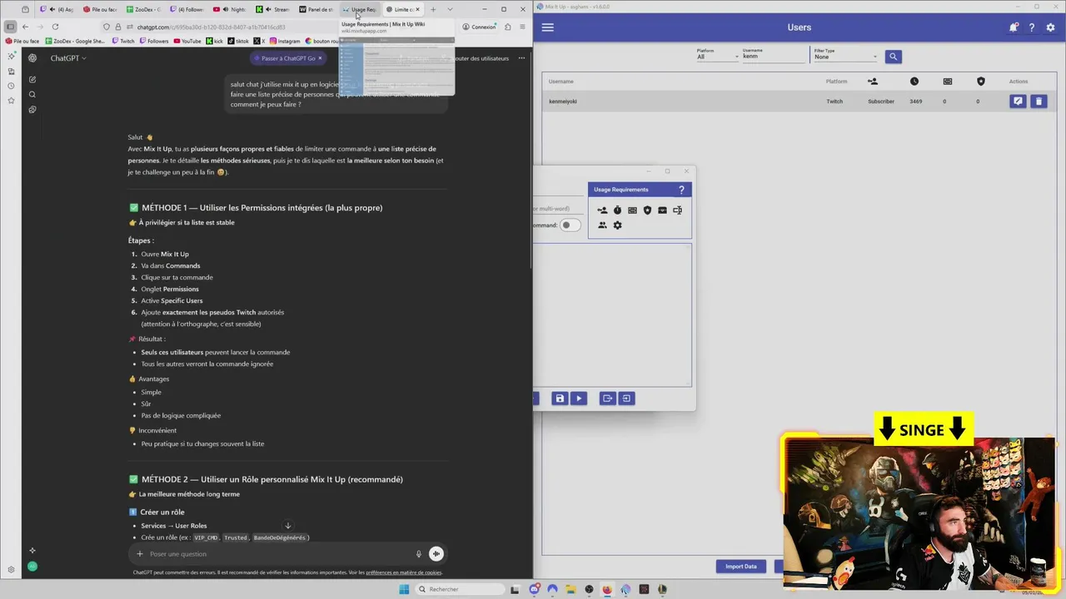
Task: Switch to the 'Panel de st' browser tab
Action: click(x=317, y=9)
